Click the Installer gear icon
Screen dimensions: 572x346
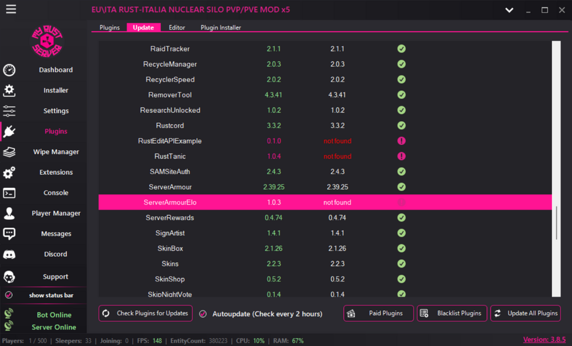point(9,91)
